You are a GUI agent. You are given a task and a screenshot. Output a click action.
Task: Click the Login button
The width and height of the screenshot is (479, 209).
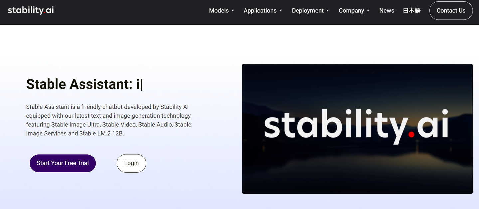coord(131,163)
